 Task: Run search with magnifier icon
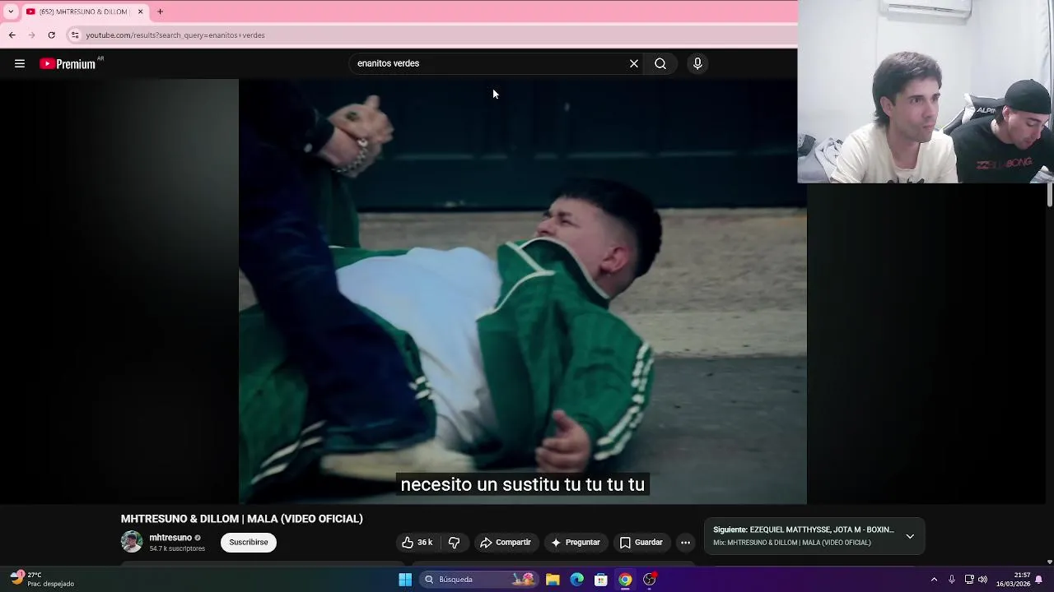pyautogui.click(x=660, y=63)
